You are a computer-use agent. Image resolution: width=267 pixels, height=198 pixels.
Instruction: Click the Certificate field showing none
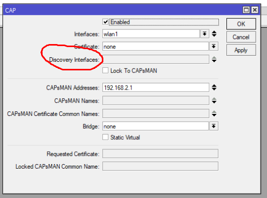[156, 46]
